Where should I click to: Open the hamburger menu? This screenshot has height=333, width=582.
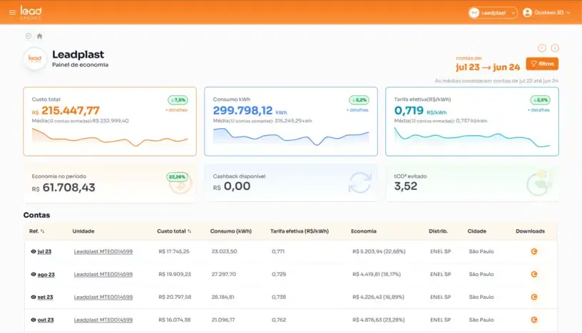[x=12, y=13]
